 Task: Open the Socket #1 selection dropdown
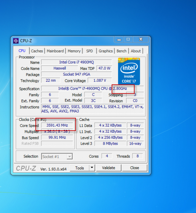tap(57, 156)
